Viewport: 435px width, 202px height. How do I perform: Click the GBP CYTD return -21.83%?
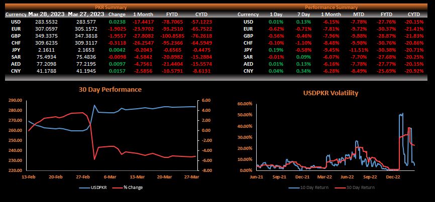pyautogui.click(x=413, y=36)
